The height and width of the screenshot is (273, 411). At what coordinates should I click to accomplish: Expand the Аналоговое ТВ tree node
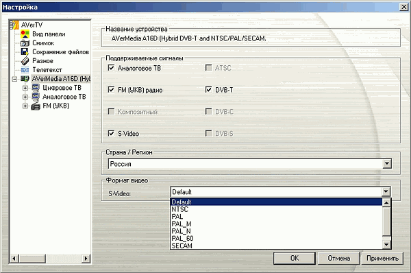[25, 97]
